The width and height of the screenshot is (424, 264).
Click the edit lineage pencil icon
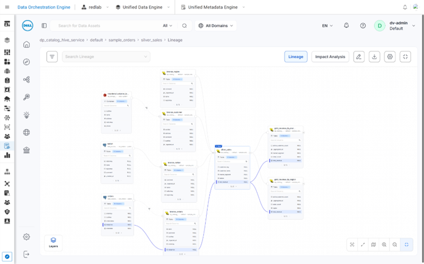click(x=359, y=57)
